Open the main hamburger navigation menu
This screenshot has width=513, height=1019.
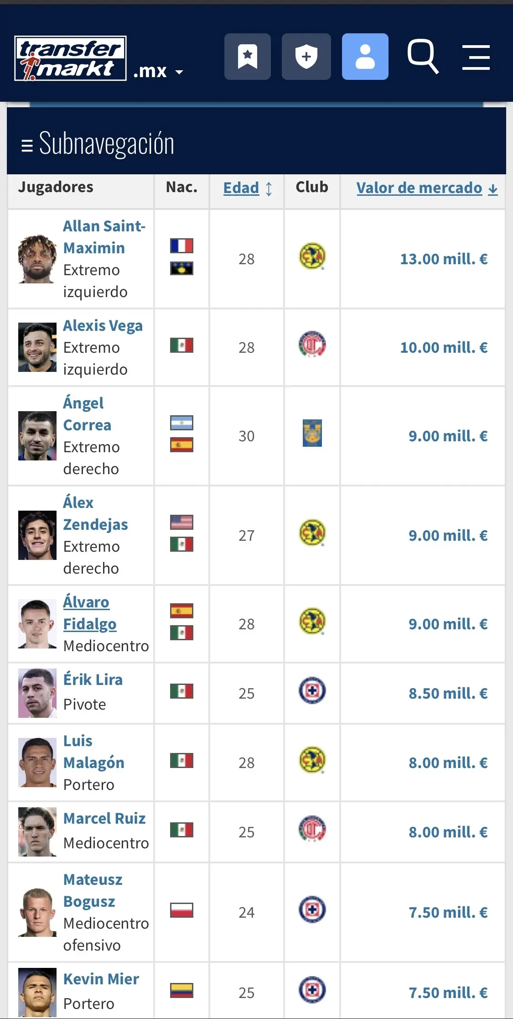pyautogui.click(x=476, y=57)
